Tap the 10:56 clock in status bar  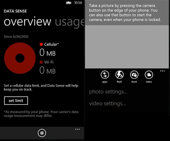78,2
